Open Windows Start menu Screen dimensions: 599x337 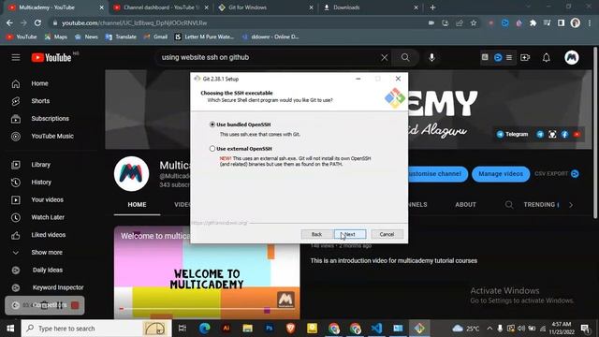click(x=10, y=329)
